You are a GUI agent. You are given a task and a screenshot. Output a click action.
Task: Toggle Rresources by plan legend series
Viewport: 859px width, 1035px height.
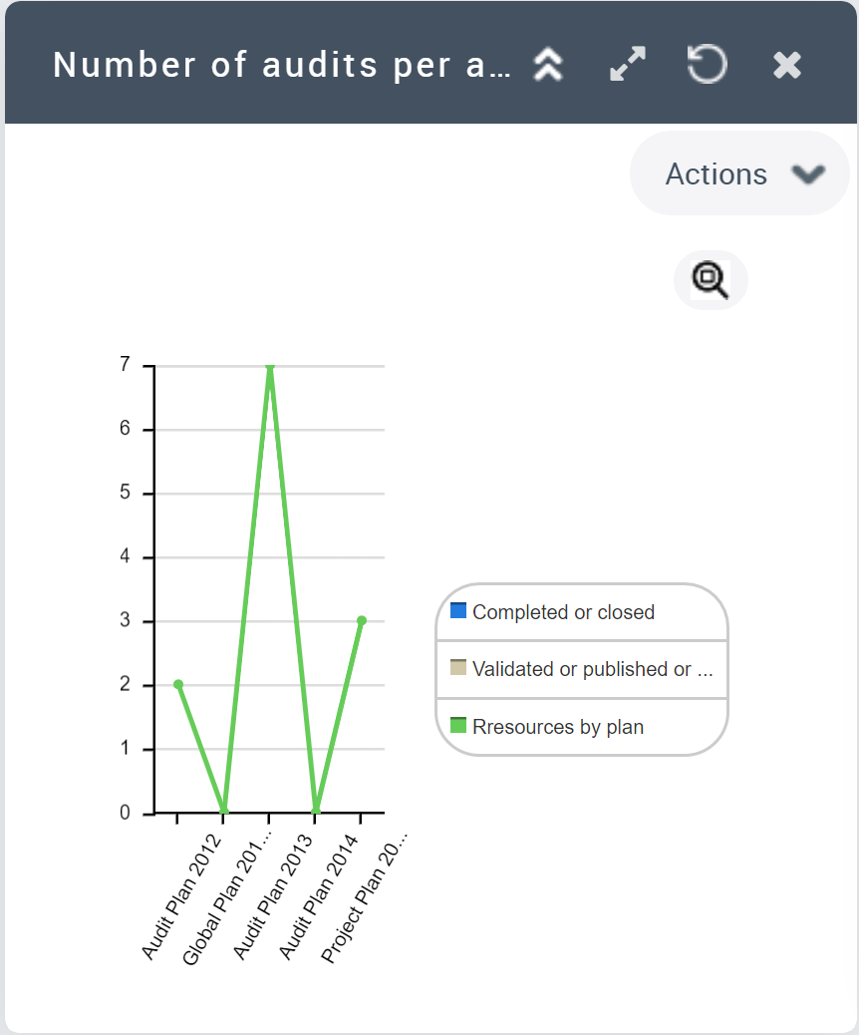[558, 727]
